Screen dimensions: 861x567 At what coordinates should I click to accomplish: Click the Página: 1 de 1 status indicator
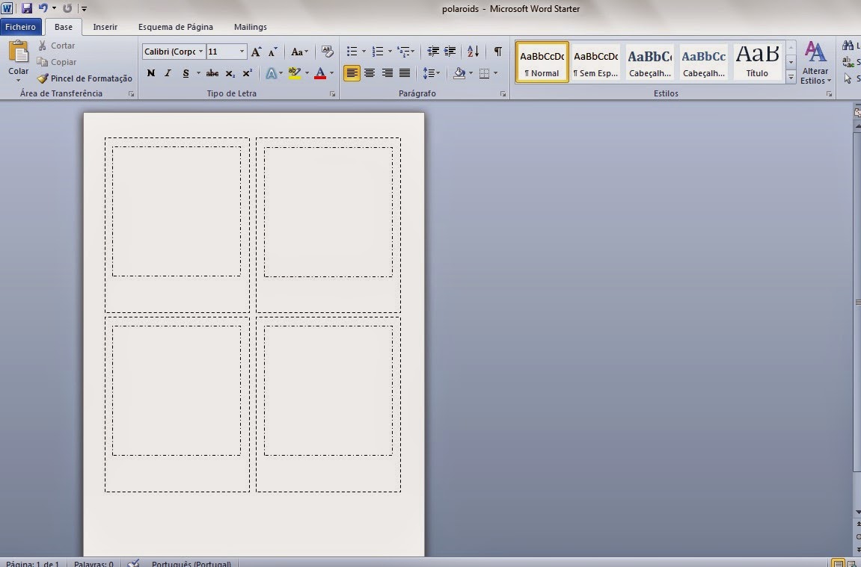pyautogui.click(x=32, y=563)
